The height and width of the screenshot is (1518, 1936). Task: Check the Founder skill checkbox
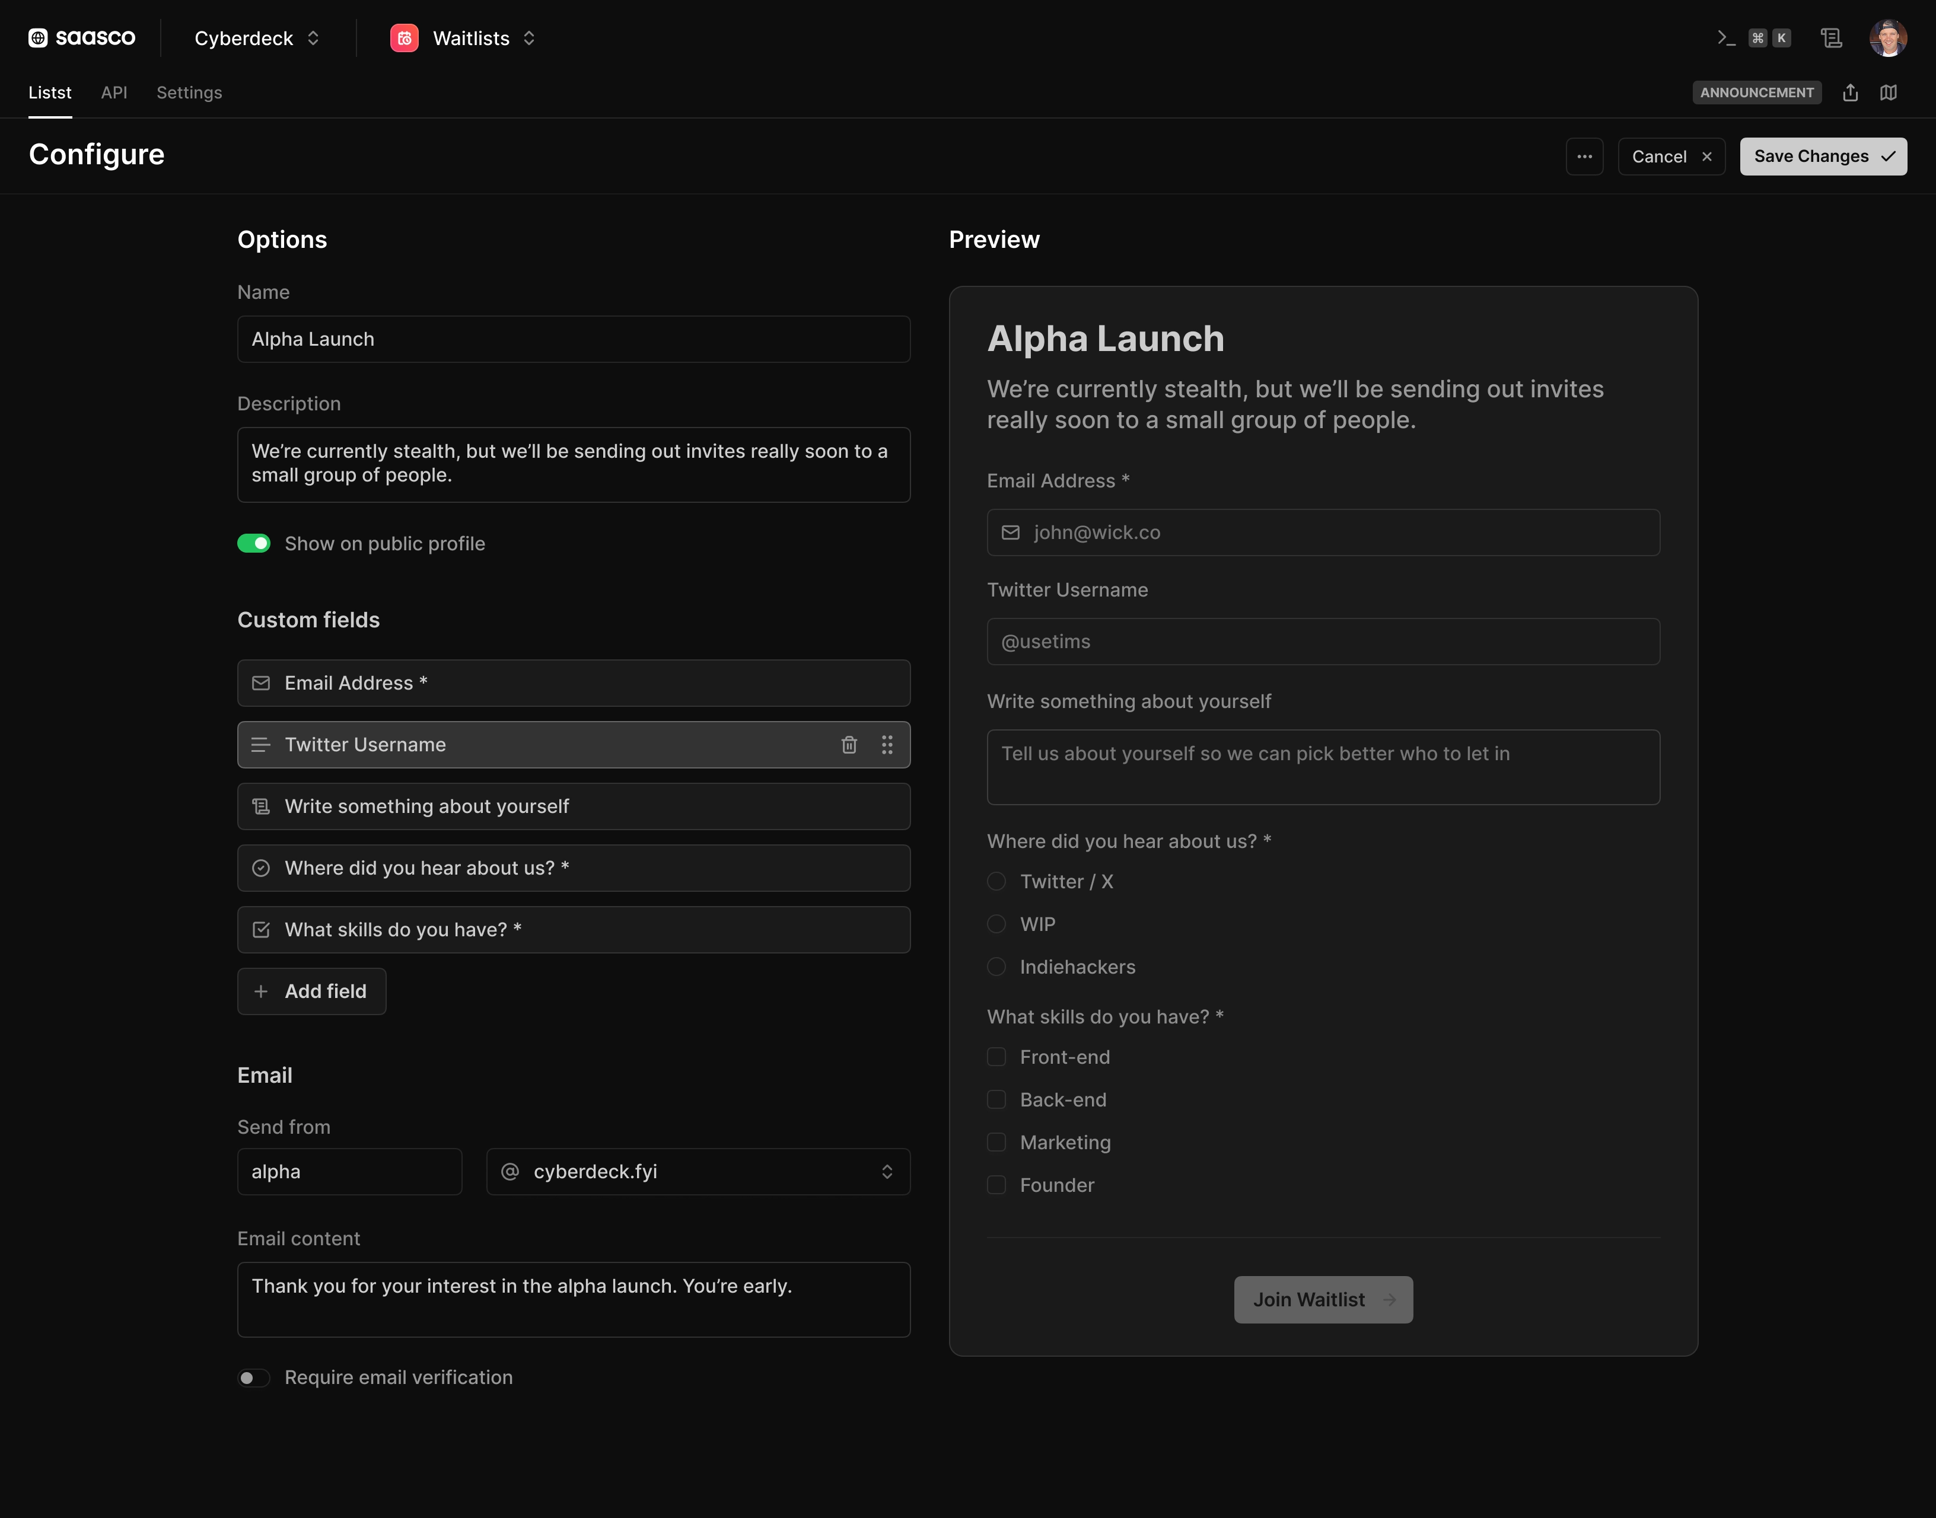tap(996, 1185)
